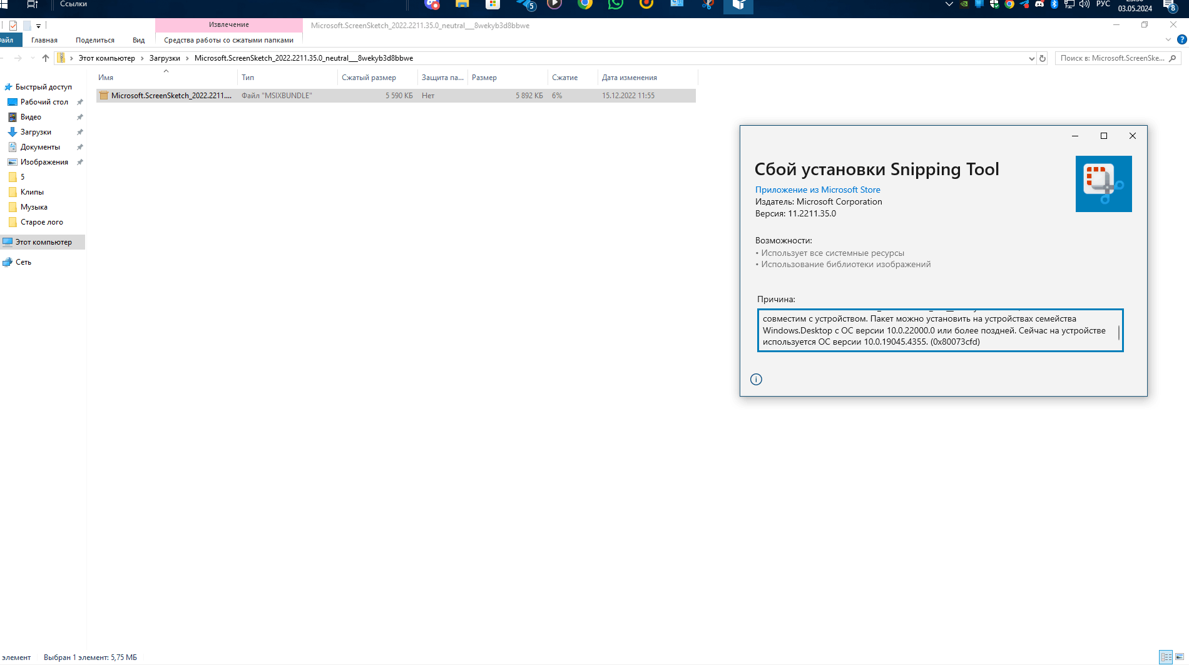The image size is (1189, 665).
Task: Click the Task View taskbar icon
Action: (32, 4)
